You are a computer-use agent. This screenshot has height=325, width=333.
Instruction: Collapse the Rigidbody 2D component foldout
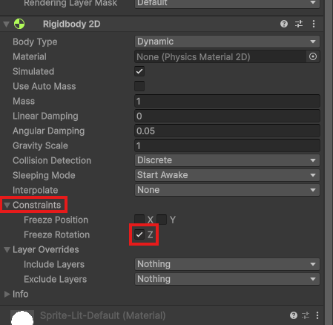7,24
